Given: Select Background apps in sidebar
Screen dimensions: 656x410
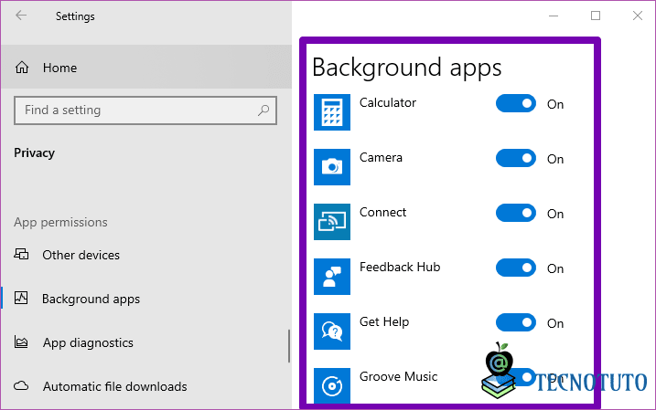Looking at the screenshot, I should tap(146, 299).
